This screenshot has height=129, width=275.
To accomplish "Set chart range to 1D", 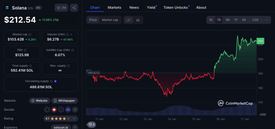I will [x=211, y=20].
